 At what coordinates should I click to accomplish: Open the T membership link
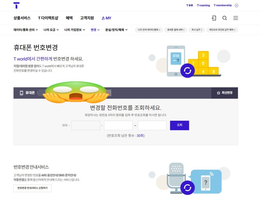click(x=223, y=5)
